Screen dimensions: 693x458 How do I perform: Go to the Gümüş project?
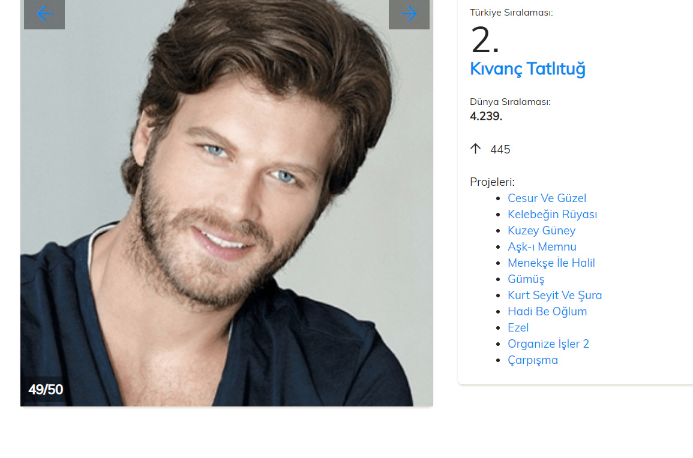point(526,279)
